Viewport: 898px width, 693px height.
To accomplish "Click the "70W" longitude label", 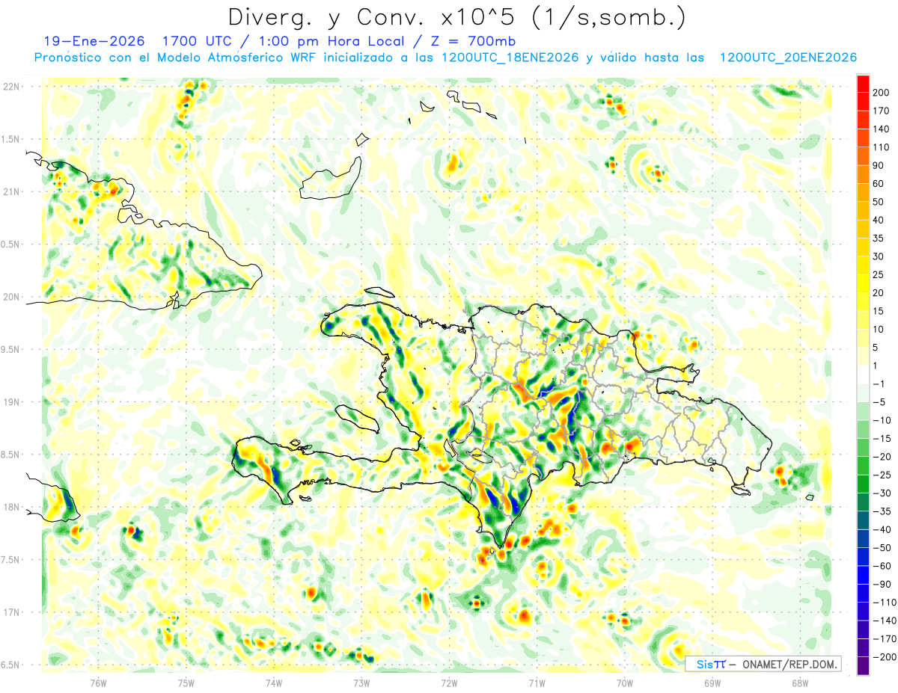I will [x=625, y=683].
